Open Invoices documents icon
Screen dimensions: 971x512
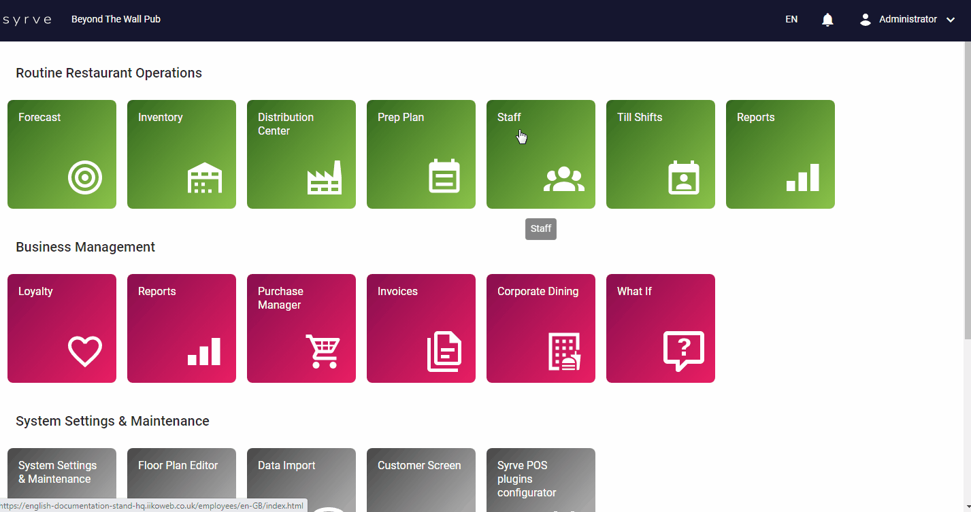(x=444, y=352)
